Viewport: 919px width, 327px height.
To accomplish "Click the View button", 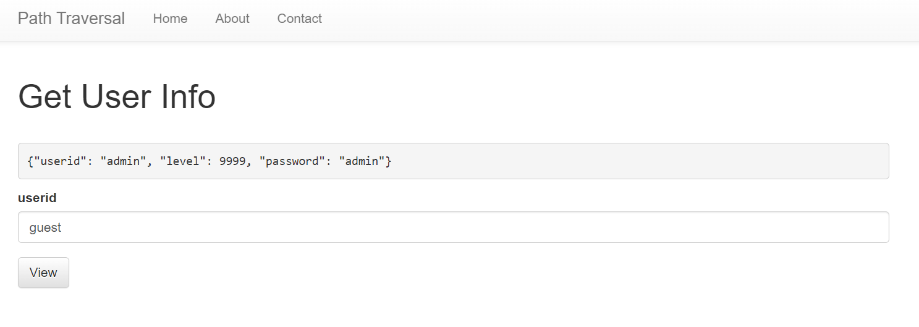I will click(x=43, y=273).
